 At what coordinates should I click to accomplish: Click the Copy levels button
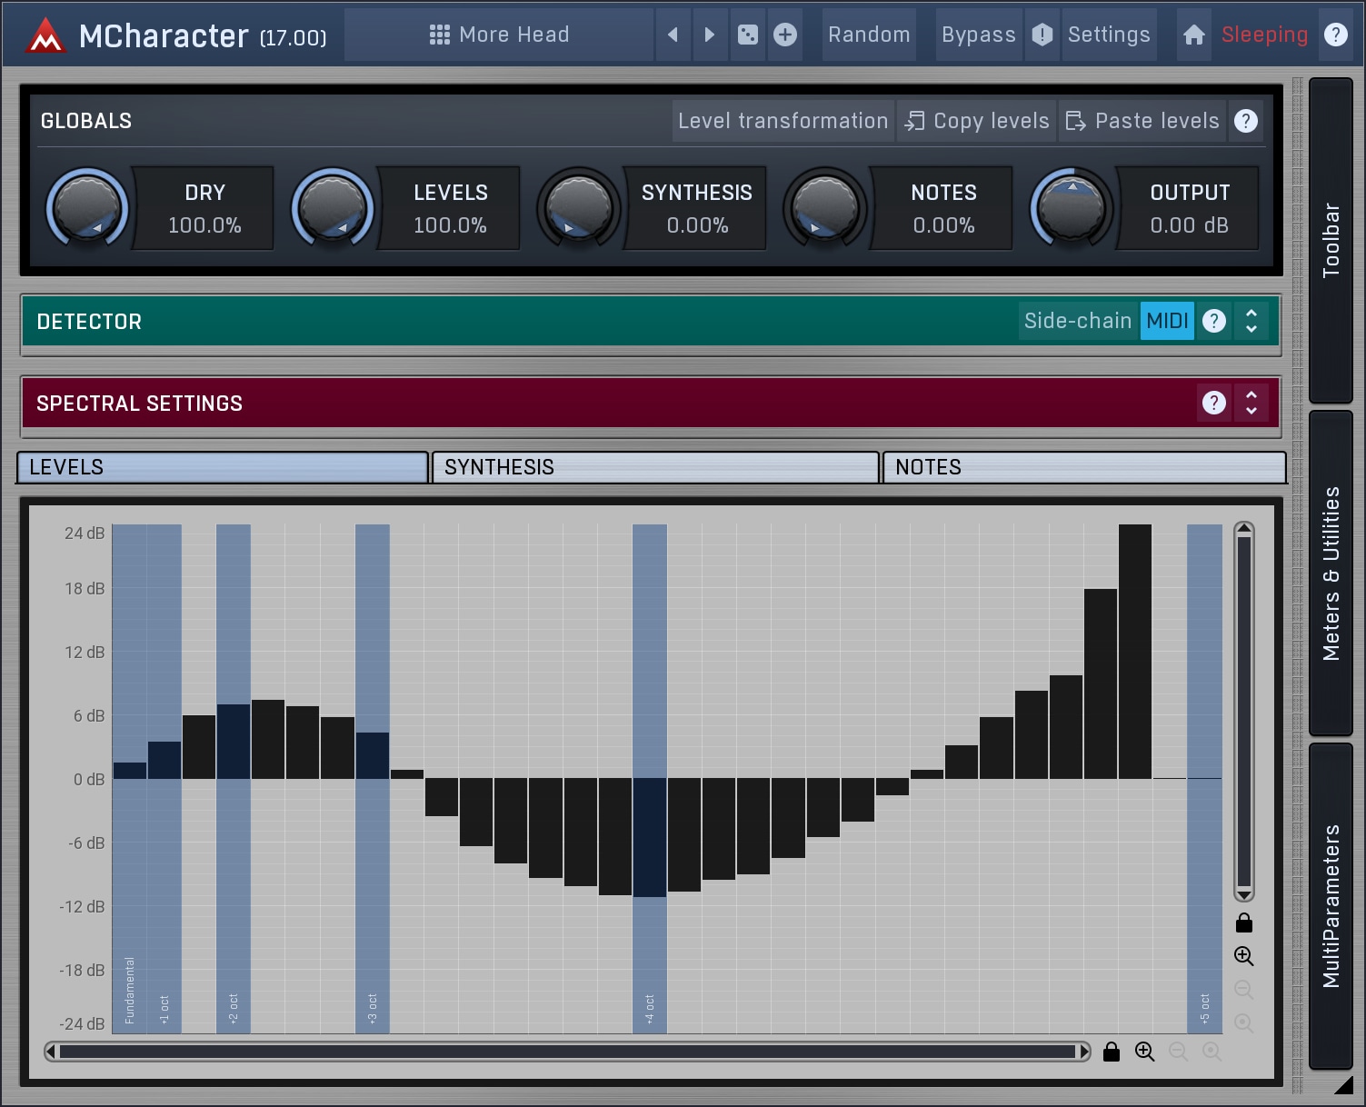tap(977, 121)
